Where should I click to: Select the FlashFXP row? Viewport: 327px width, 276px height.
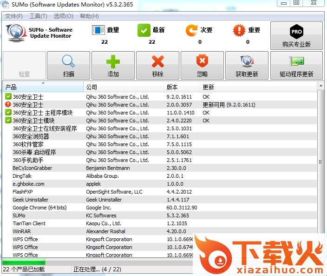tap(160, 192)
